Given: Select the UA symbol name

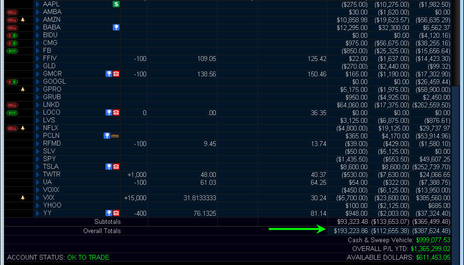Looking at the screenshot, I should (x=47, y=182).
